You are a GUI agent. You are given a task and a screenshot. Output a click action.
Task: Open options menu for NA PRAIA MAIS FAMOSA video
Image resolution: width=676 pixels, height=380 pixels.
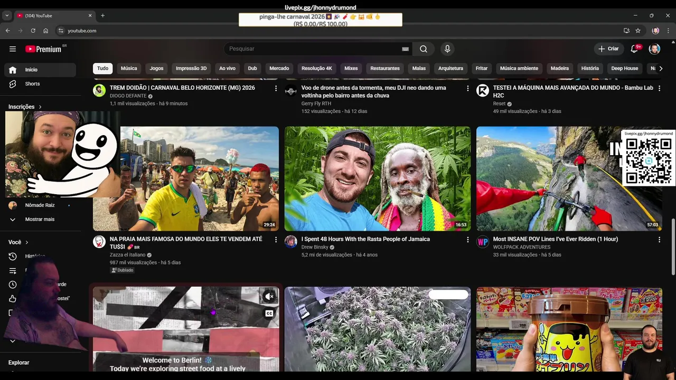click(276, 240)
